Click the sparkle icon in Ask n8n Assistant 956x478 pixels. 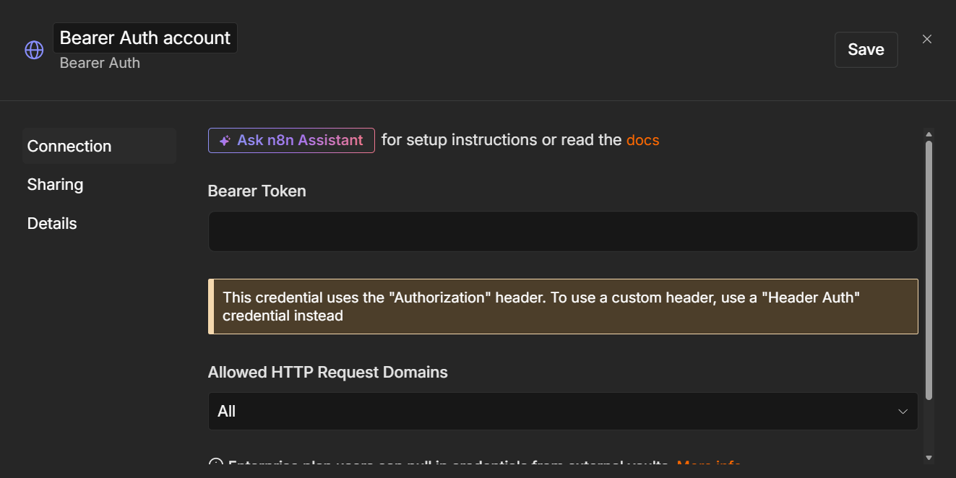225,141
